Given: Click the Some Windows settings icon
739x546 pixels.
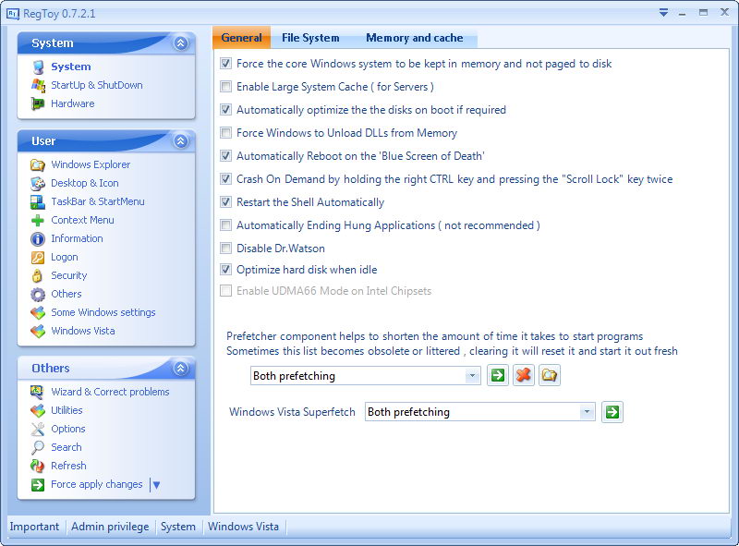Looking at the screenshot, I should (38, 312).
